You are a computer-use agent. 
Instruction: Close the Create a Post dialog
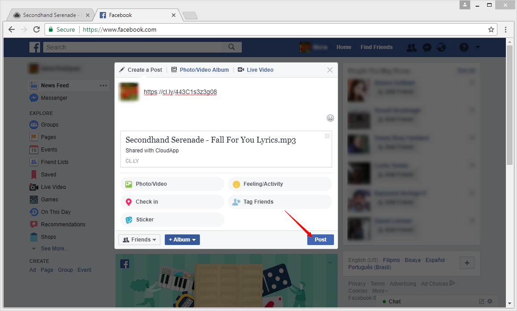coord(330,70)
